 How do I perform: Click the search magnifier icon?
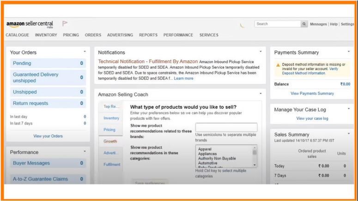pyautogui.click(x=304, y=24)
